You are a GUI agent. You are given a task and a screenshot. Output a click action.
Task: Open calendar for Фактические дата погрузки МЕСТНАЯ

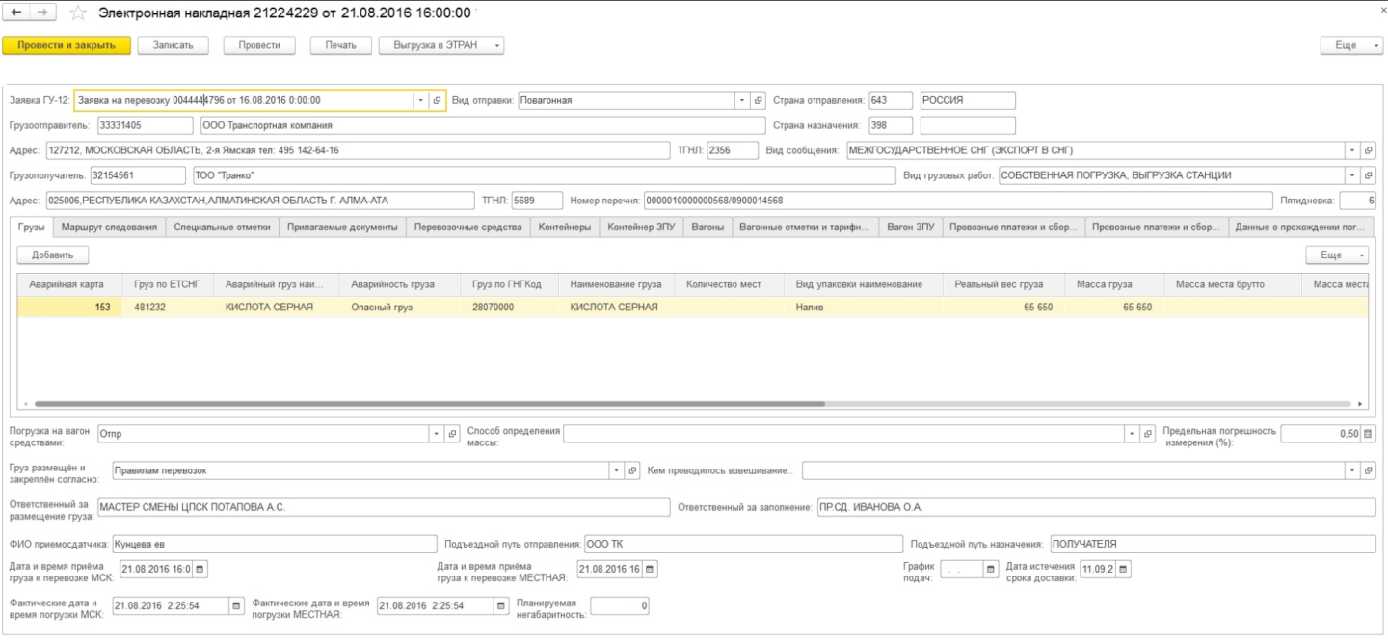tap(500, 605)
